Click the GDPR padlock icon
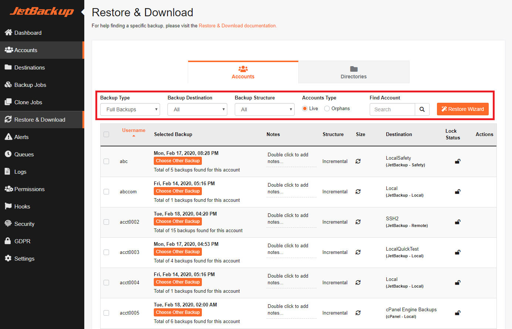This screenshot has height=329, width=512. click(x=8, y=241)
